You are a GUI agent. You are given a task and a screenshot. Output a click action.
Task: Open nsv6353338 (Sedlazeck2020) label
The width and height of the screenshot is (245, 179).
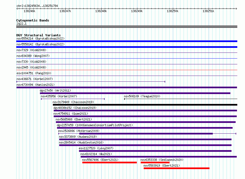coord(162,160)
